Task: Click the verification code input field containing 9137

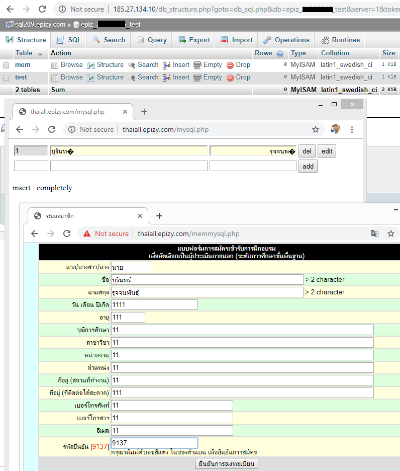Action: (154, 443)
